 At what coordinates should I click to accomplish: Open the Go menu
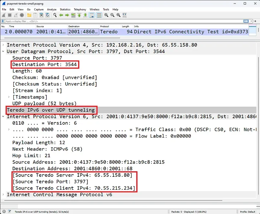click(29, 9)
